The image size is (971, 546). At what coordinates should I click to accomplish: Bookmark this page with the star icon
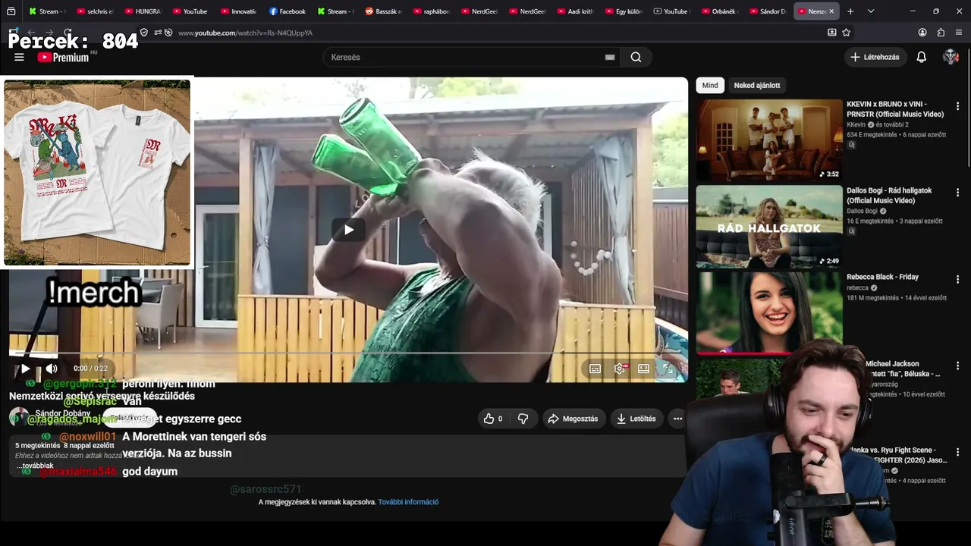pyautogui.click(x=846, y=33)
